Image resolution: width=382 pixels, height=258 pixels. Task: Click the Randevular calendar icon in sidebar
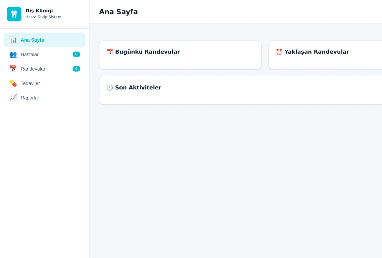(13, 69)
